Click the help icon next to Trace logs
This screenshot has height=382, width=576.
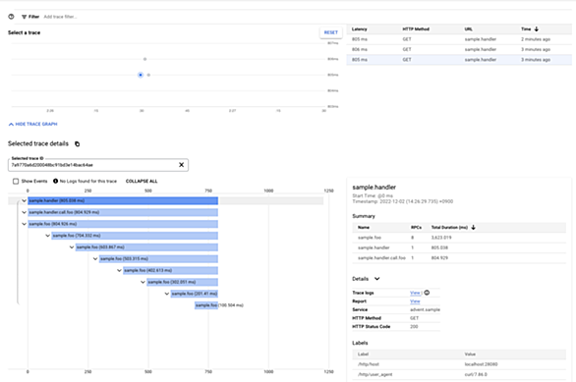click(x=427, y=293)
